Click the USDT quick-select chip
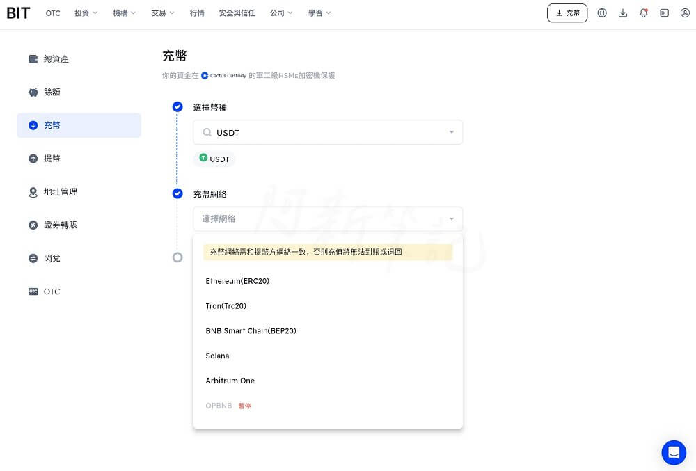 214,159
